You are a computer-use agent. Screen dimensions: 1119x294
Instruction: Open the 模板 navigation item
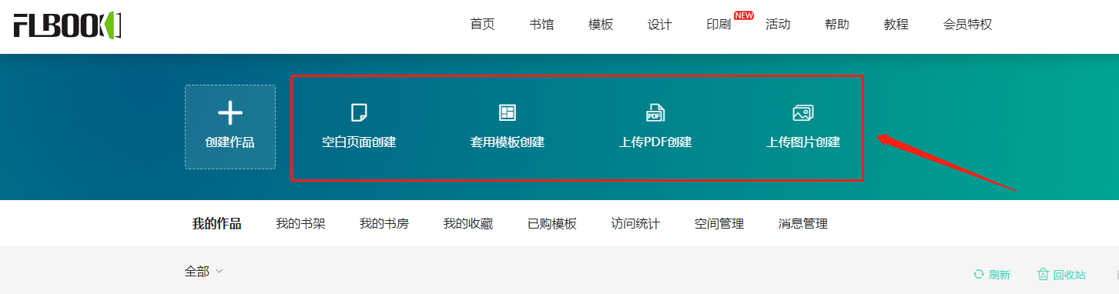coord(601,24)
